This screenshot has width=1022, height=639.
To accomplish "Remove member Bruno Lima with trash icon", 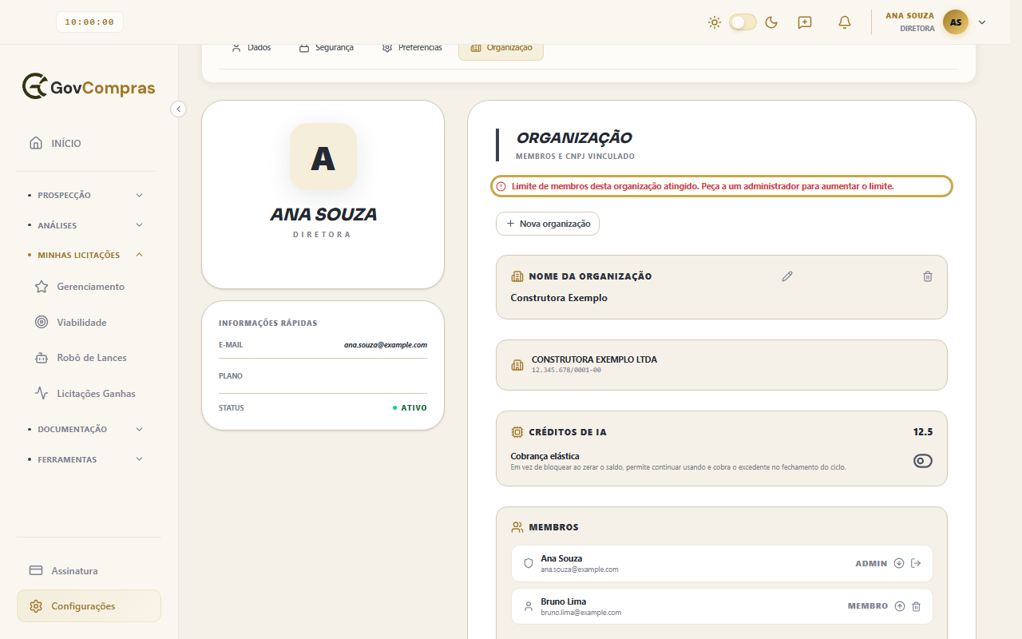I will click(x=916, y=606).
